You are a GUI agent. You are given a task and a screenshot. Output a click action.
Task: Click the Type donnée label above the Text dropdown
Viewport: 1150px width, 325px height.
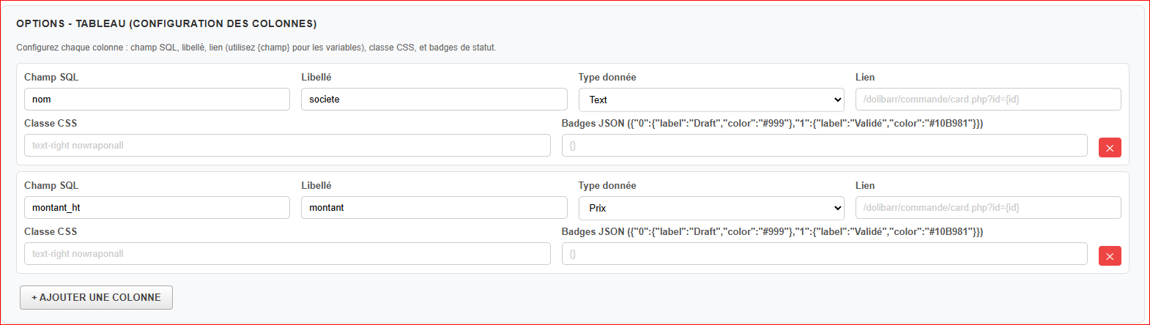point(607,78)
